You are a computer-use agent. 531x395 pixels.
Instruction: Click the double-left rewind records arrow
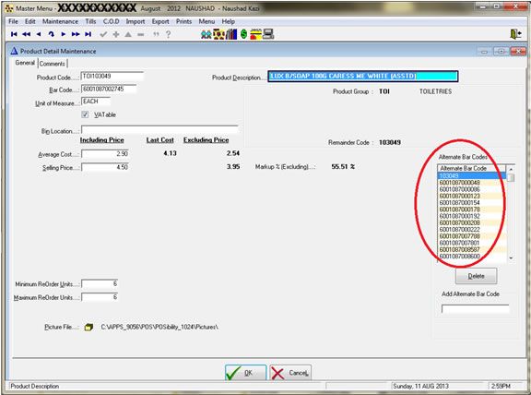pos(26,34)
